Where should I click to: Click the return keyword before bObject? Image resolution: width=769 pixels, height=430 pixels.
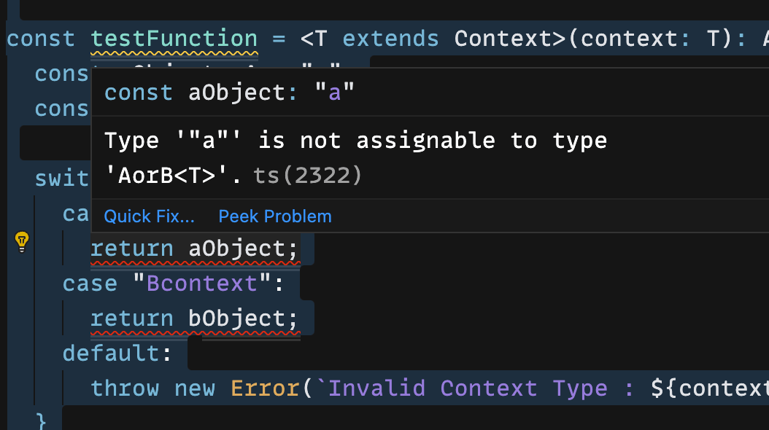(x=131, y=318)
